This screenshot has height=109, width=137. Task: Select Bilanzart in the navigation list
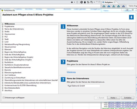click(8, 50)
